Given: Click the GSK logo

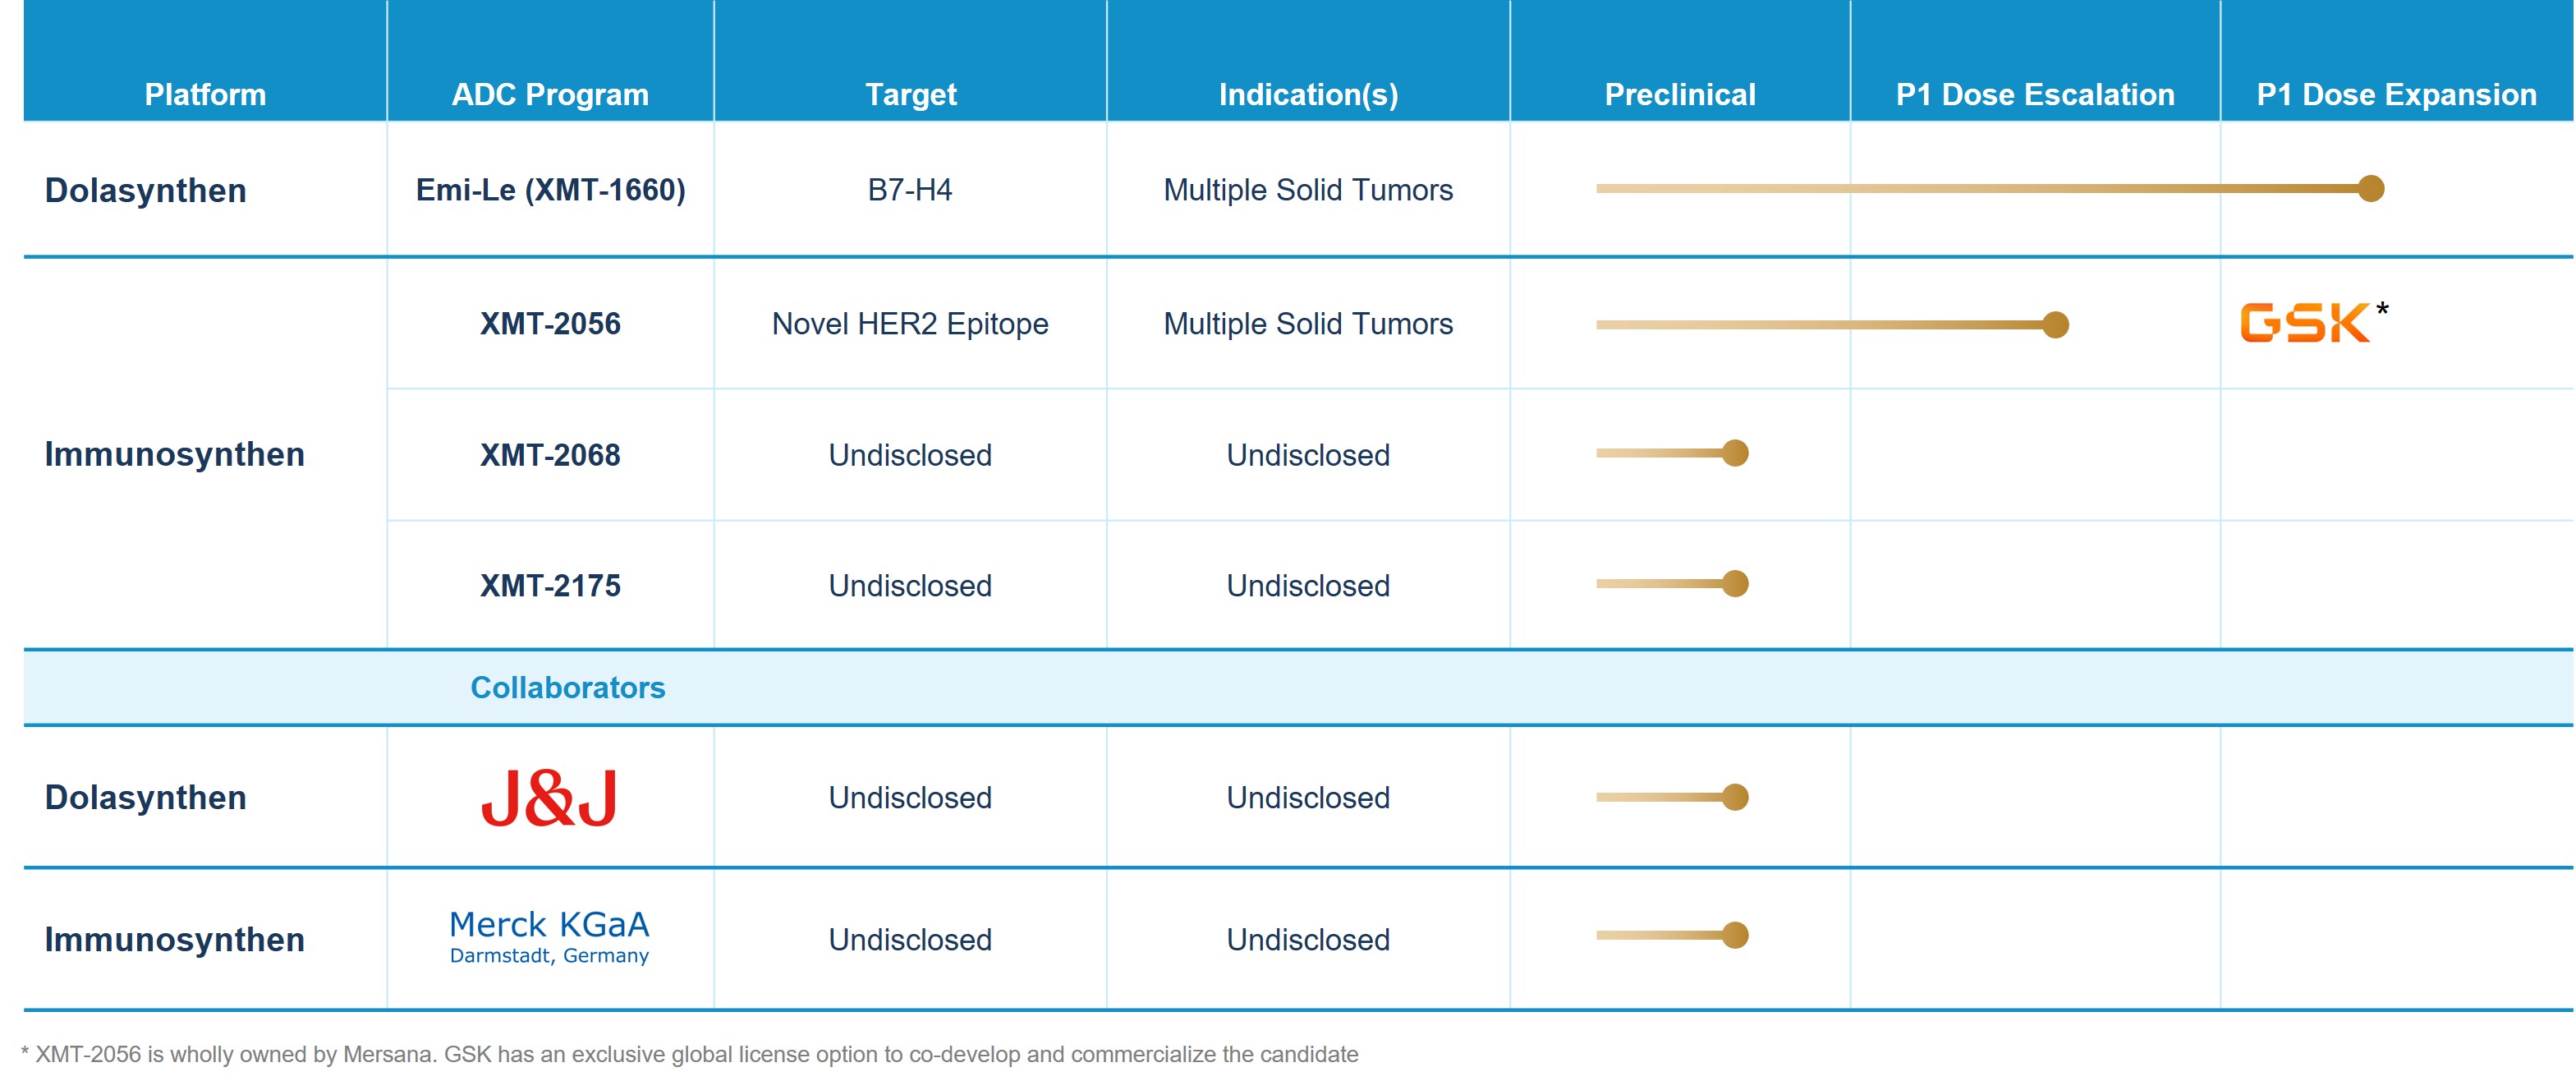Looking at the screenshot, I should pyautogui.click(x=2304, y=323).
